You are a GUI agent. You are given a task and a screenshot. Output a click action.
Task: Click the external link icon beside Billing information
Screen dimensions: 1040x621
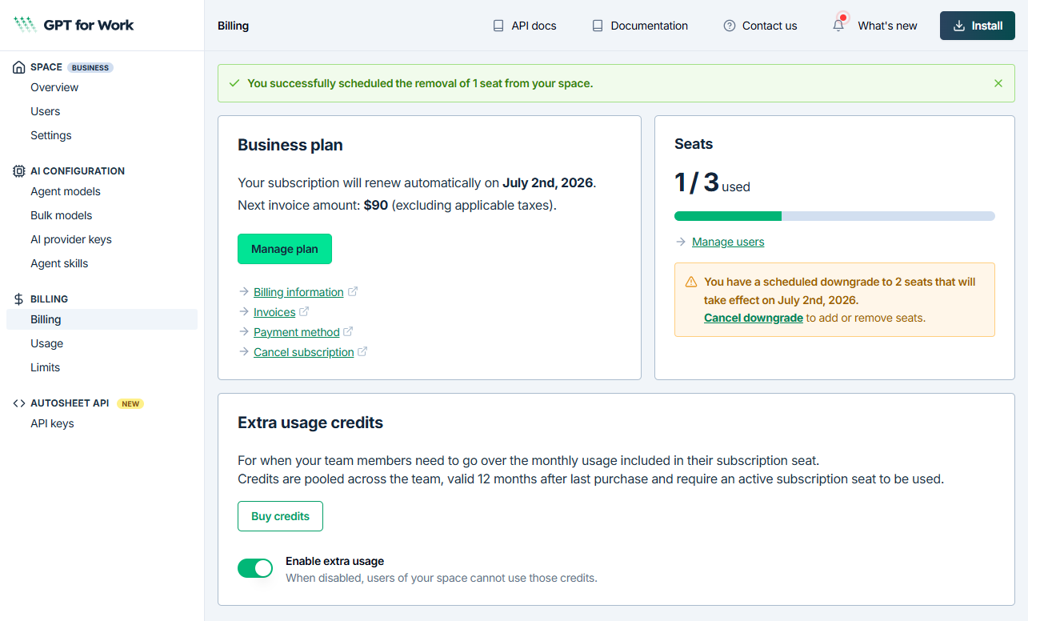pyautogui.click(x=353, y=292)
